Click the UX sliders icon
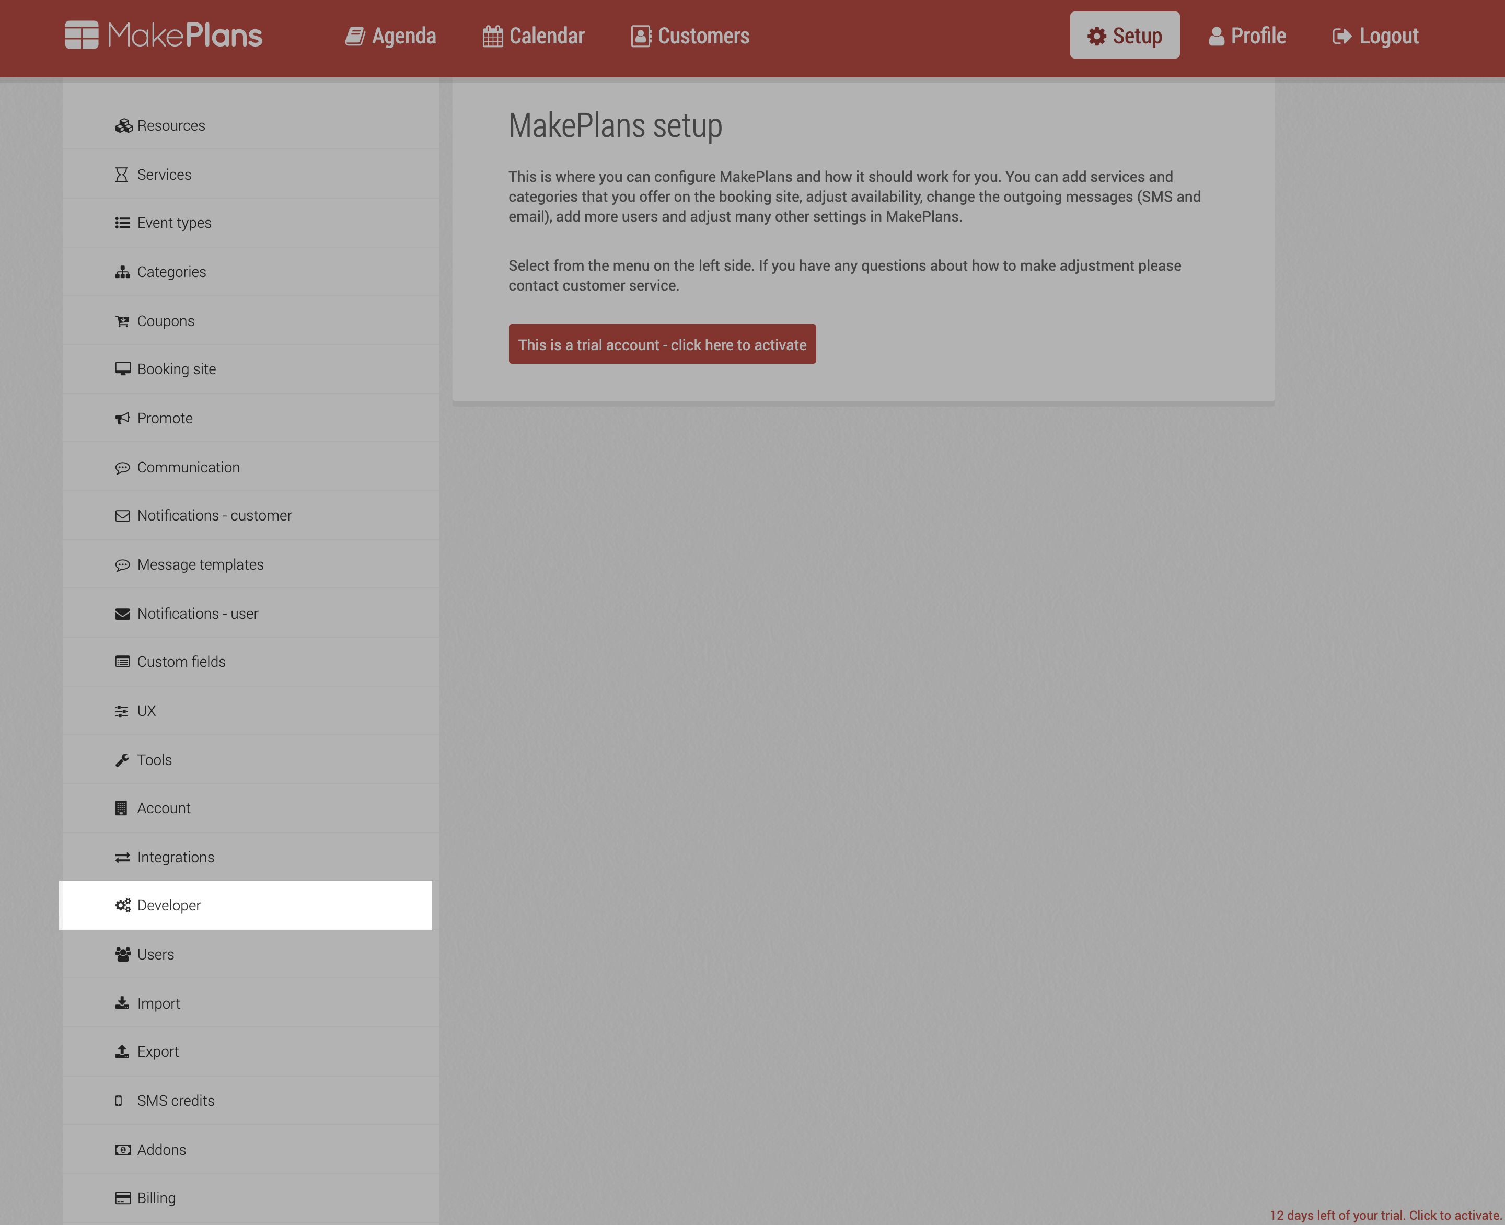1505x1225 pixels. tap(121, 711)
